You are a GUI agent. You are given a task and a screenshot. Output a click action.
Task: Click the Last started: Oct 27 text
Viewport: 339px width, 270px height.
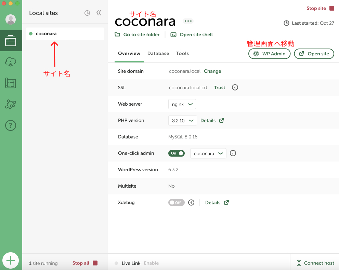[313, 23]
